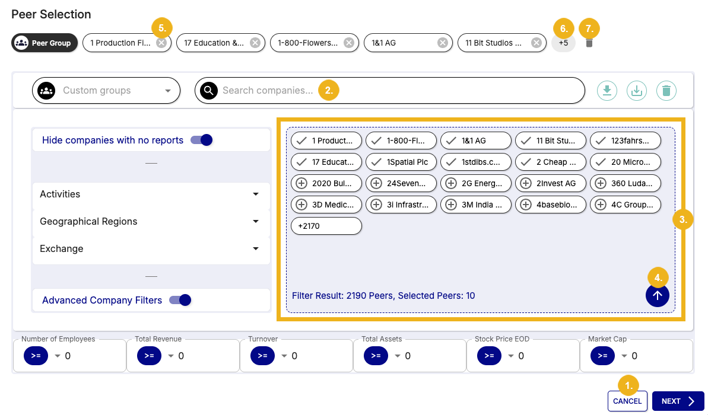Show more peers via +5 chip

563,43
